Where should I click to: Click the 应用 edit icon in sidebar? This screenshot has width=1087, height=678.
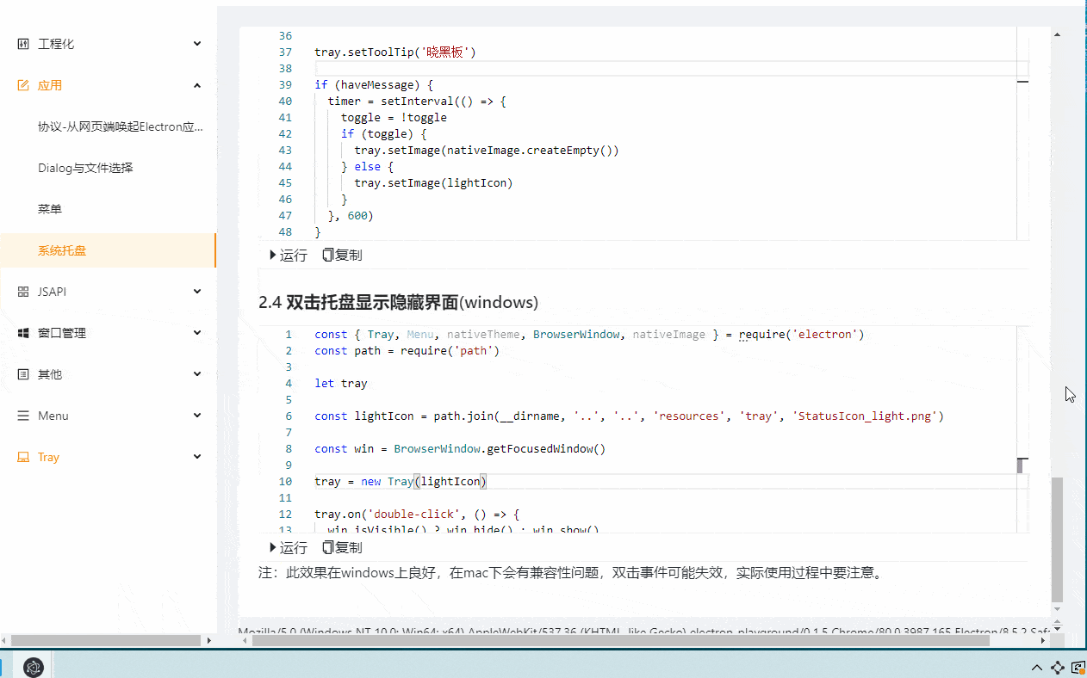click(x=23, y=85)
